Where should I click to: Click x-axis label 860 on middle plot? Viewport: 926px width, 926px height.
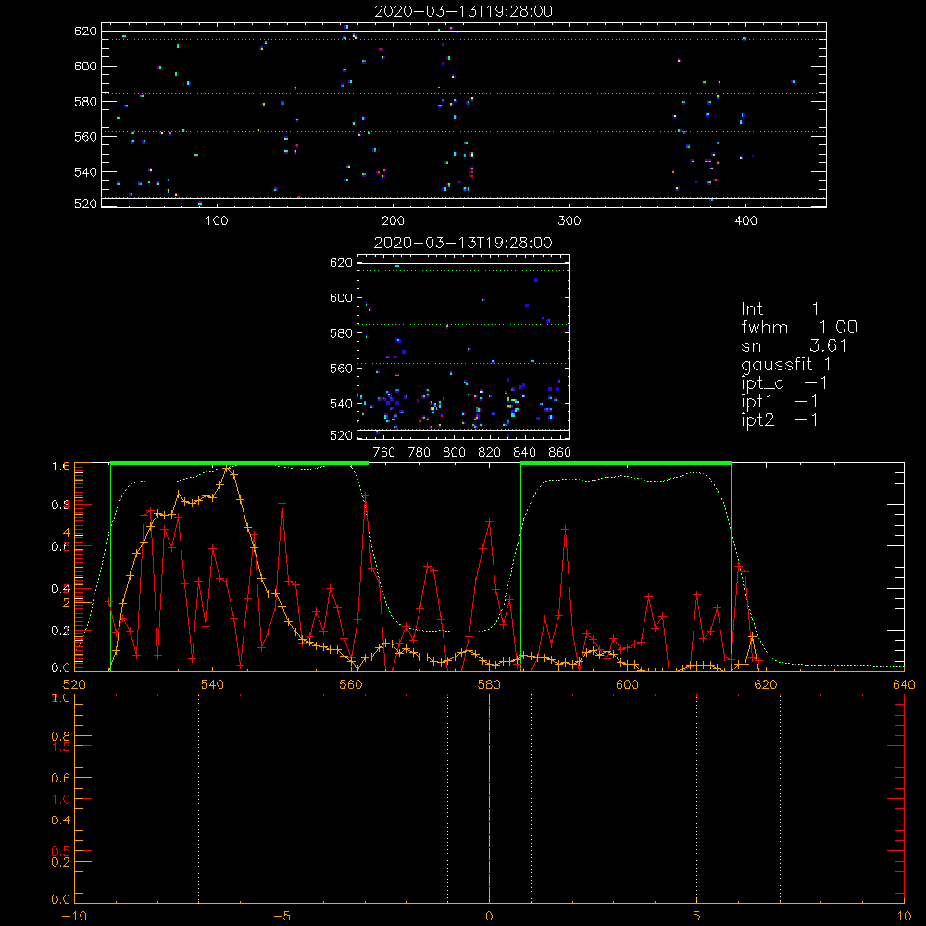pos(560,453)
